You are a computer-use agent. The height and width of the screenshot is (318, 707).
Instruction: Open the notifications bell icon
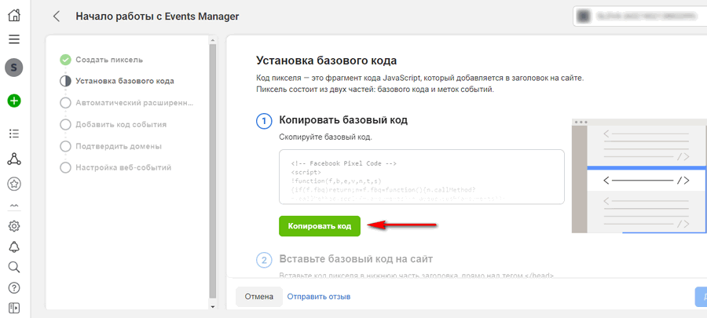[x=14, y=247]
